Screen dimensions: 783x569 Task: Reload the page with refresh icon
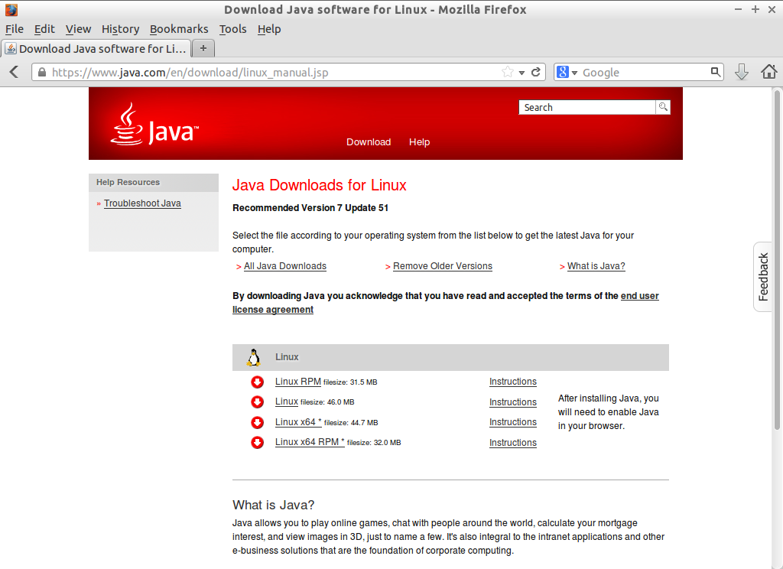pos(536,72)
